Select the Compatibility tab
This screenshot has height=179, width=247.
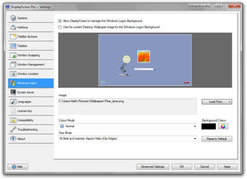(31, 120)
